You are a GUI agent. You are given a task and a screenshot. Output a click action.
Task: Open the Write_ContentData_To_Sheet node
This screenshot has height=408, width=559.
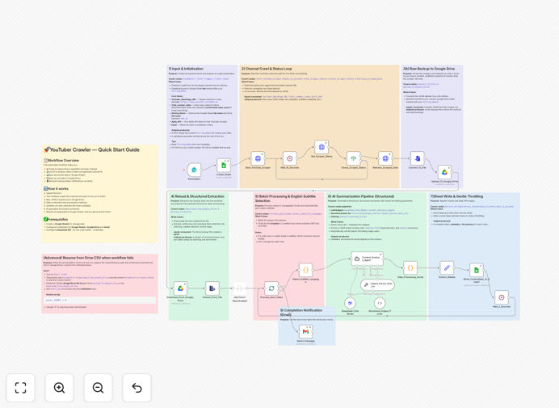[x=477, y=271]
